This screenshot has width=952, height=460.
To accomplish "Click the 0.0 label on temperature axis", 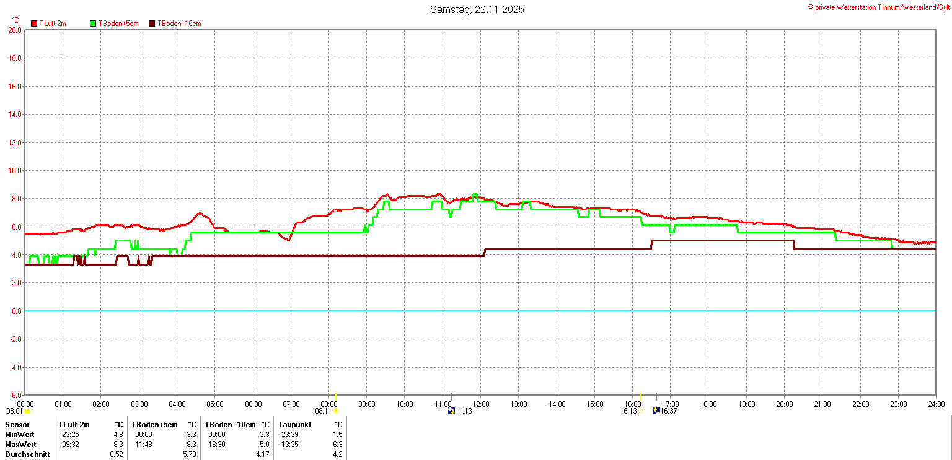I will 15,311.
